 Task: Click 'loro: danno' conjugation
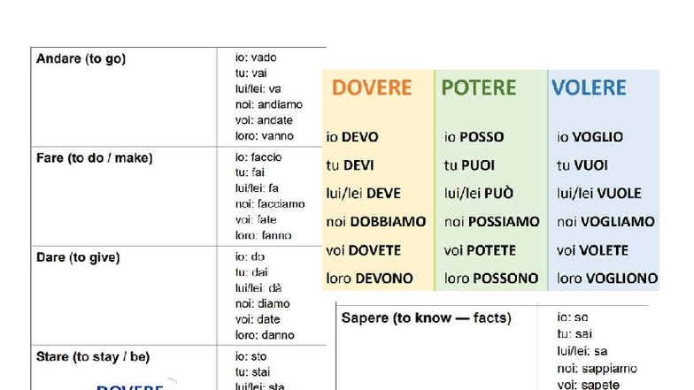pyautogui.click(x=265, y=335)
